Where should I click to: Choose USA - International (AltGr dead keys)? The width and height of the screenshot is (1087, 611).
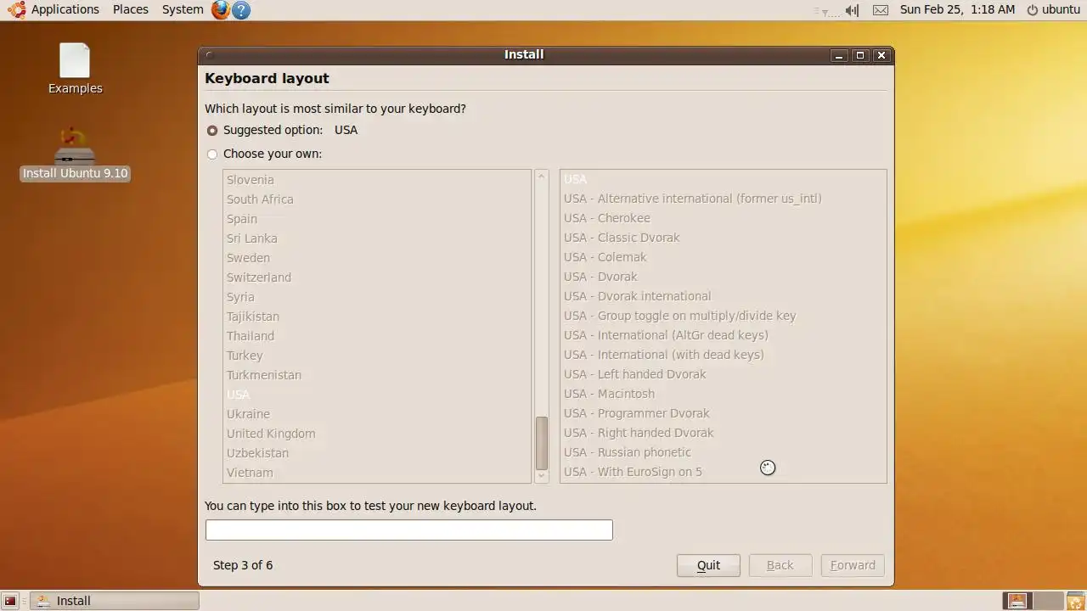click(x=724, y=335)
